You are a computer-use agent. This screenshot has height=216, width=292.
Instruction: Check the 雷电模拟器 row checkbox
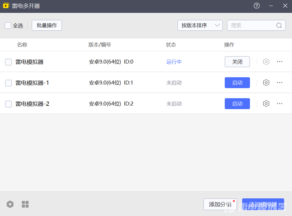pos(8,62)
